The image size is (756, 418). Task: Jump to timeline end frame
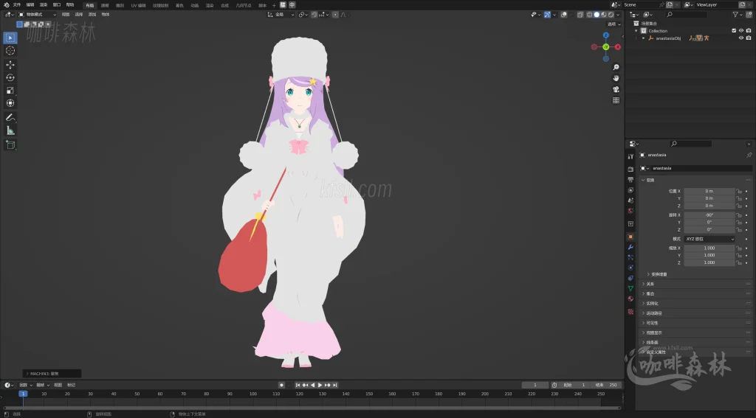(x=334, y=385)
